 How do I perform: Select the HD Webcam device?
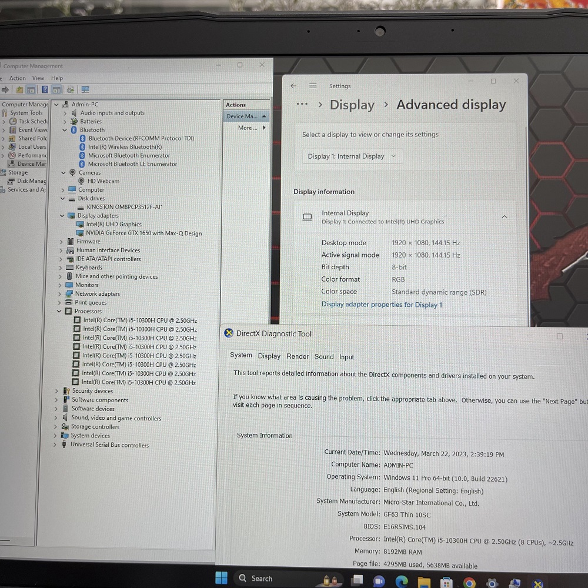click(x=103, y=181)
